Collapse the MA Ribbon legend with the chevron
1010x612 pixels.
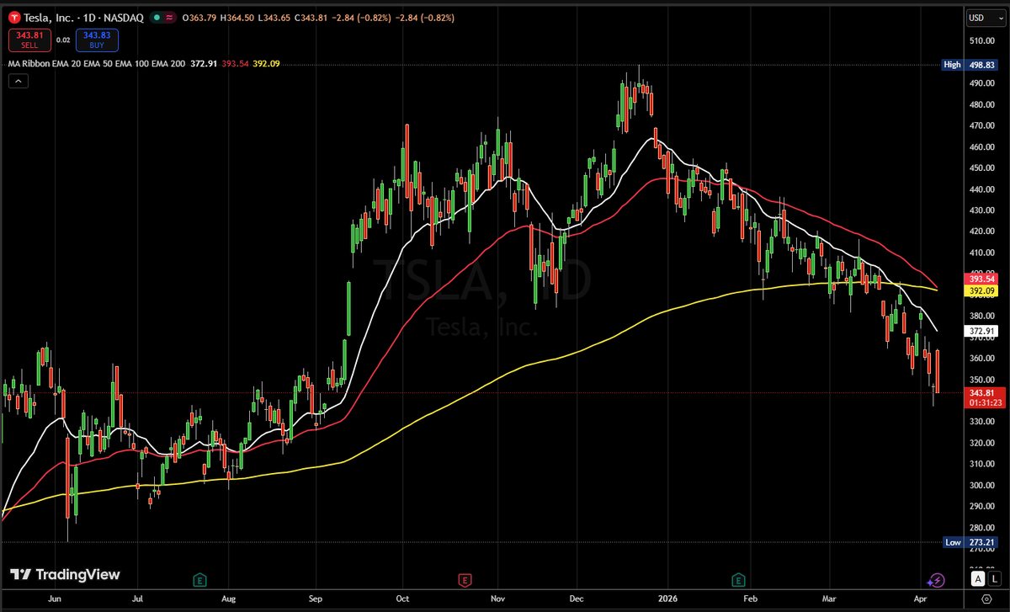[17, 81]
